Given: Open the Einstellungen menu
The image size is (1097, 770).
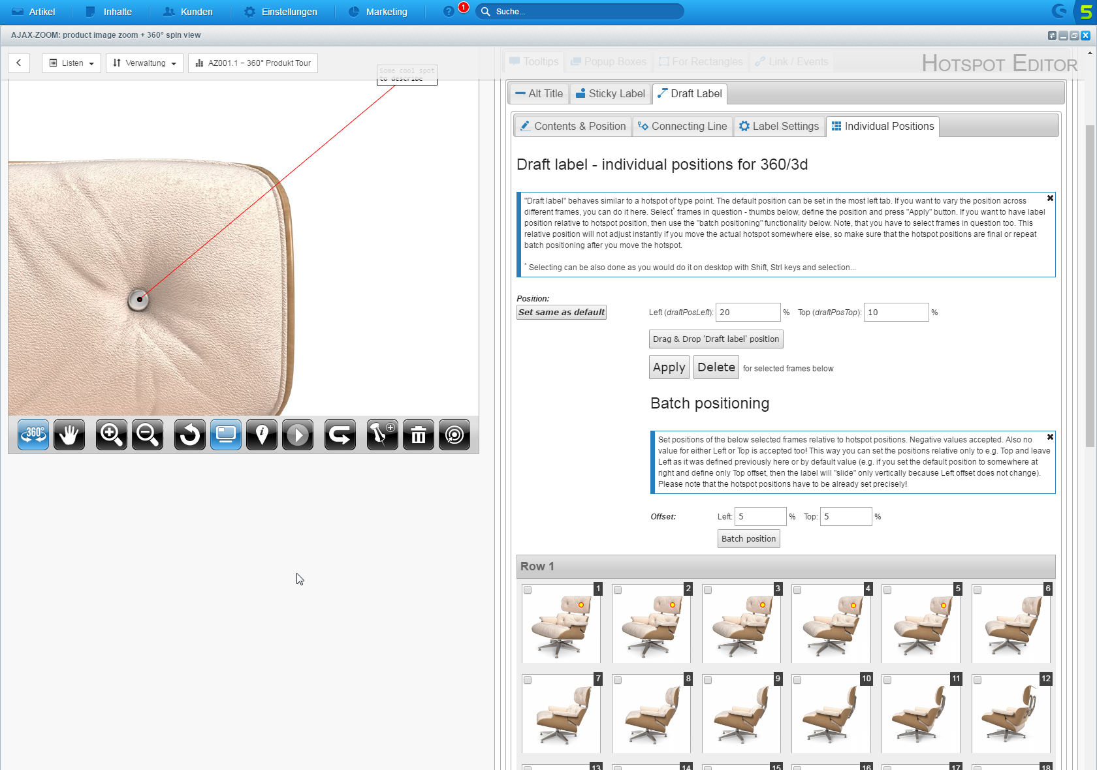Looking at the screenshot, I should (x=281, y=12).
